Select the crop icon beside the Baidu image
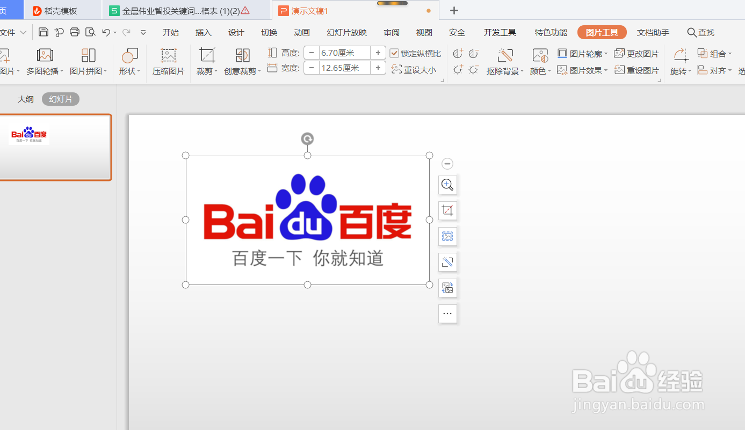 coord(447,210)
